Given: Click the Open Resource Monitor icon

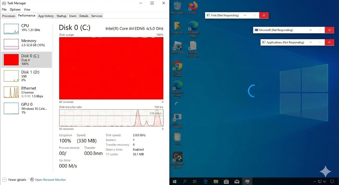Looking at the screenshot, I should click(x=32, y=180).
